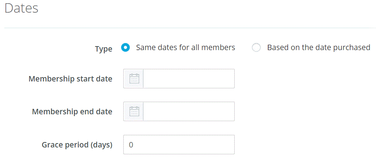
Task: Select the "Same dates for all members" radio button
Action: pyautogui.click(x=125, y=48)
